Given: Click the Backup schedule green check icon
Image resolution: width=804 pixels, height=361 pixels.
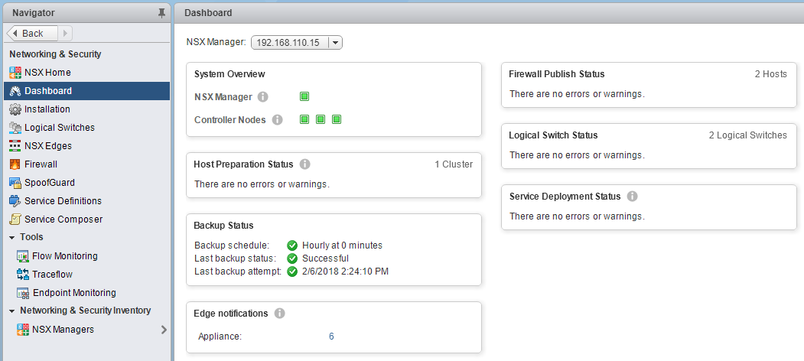Looking at the screenshot, I should click(x=292, y=245).
